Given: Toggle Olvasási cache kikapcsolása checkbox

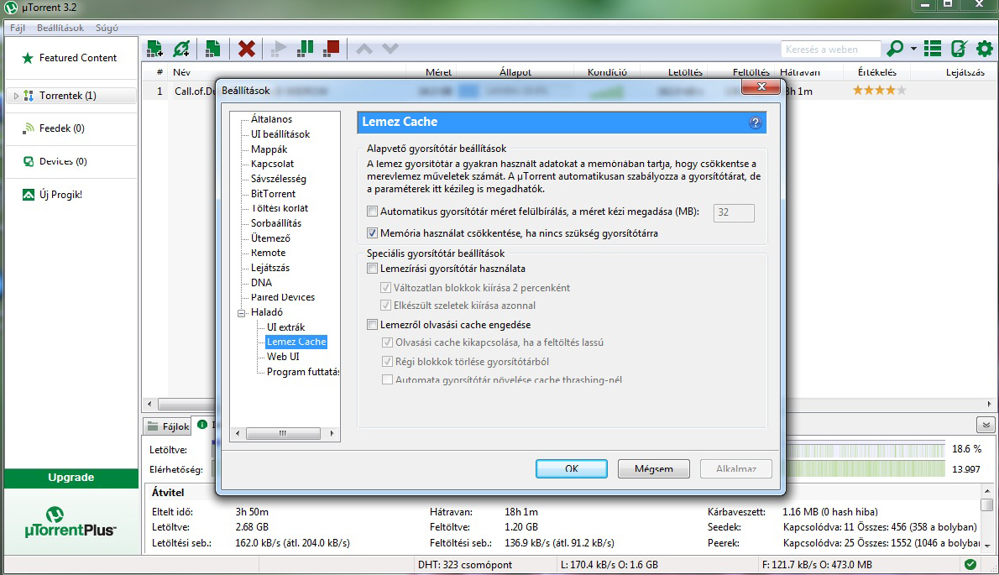Looking at the screenshot, I should [x=387, y=342].
